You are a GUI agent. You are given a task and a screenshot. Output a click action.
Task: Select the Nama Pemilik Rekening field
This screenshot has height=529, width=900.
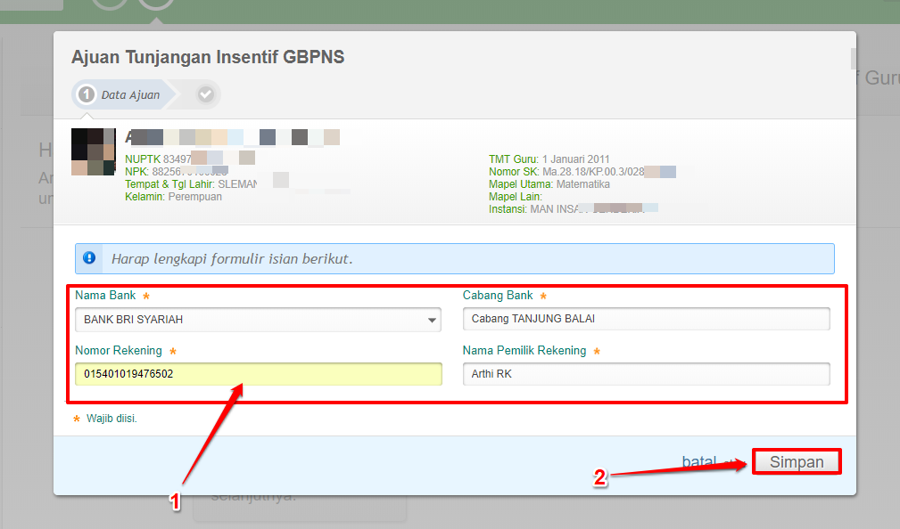(646, 375)
